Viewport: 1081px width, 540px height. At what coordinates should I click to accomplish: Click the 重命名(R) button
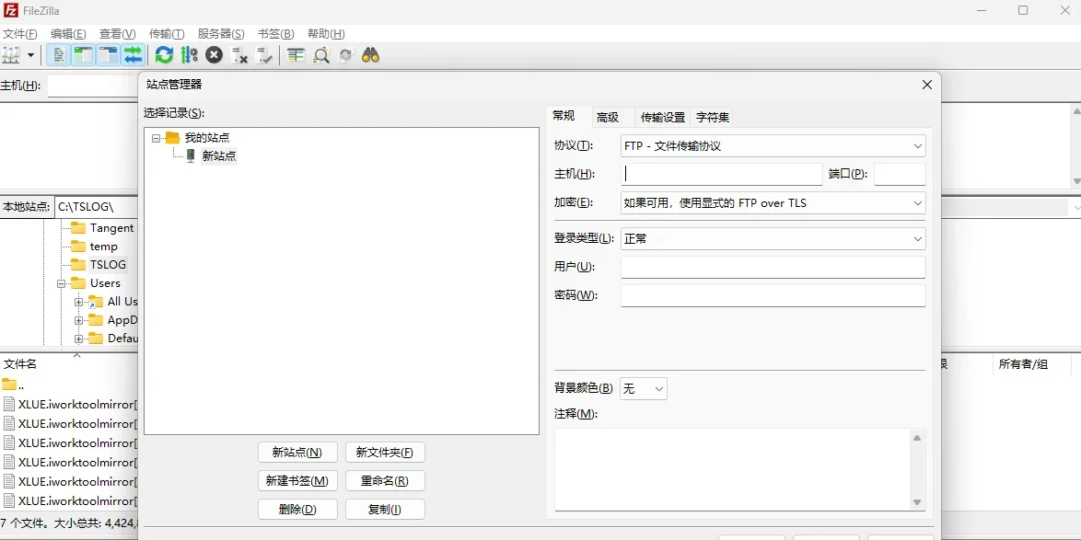click(385, 481)
